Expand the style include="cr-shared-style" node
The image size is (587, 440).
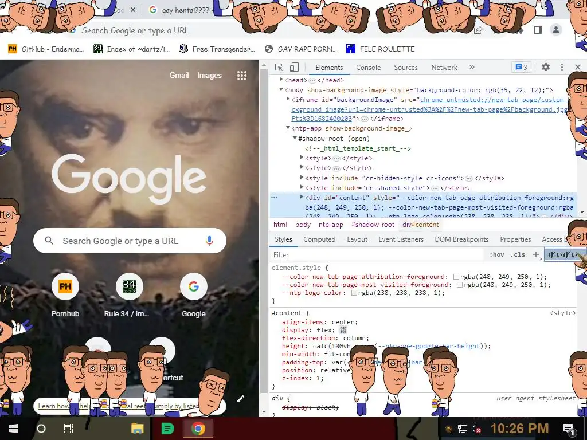click(302, 187)
